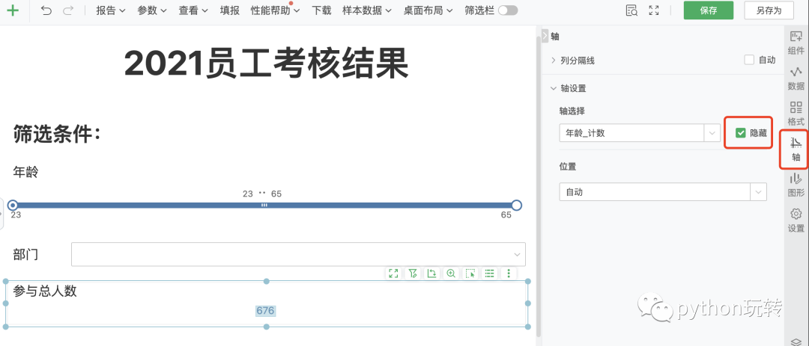Undo the last action
This screenshot has width=809, height=346.
click(x=46, y=10)
